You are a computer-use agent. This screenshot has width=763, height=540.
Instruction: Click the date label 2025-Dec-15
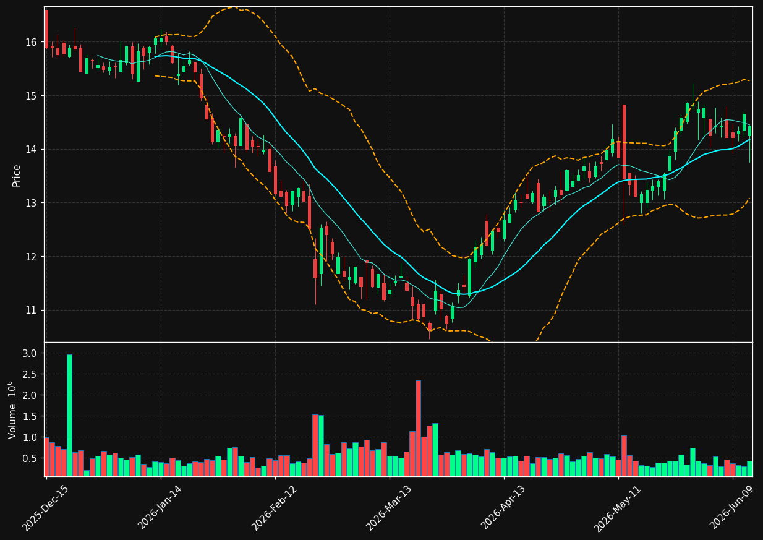click(45, 508)
